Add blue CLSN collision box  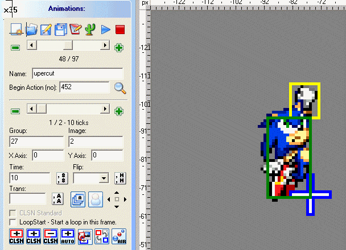[34, 236]
